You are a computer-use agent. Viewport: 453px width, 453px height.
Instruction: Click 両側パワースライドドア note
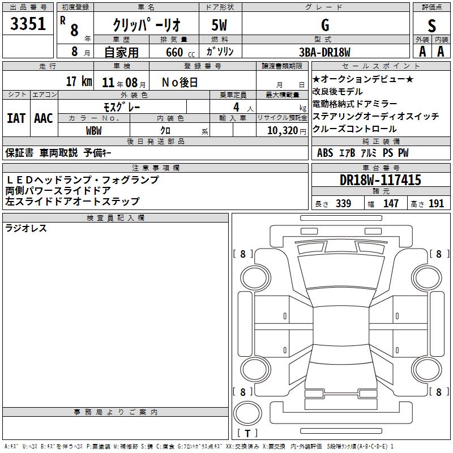tap(58, 190)
